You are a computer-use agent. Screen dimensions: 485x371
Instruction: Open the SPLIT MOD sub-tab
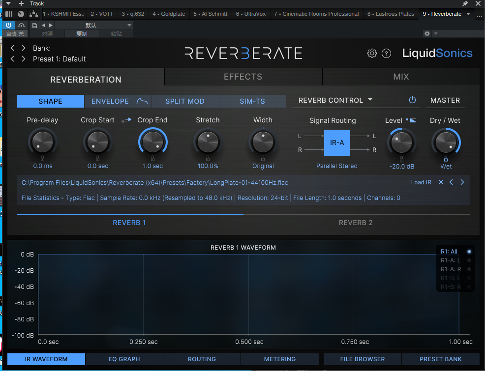click(185, 101)
